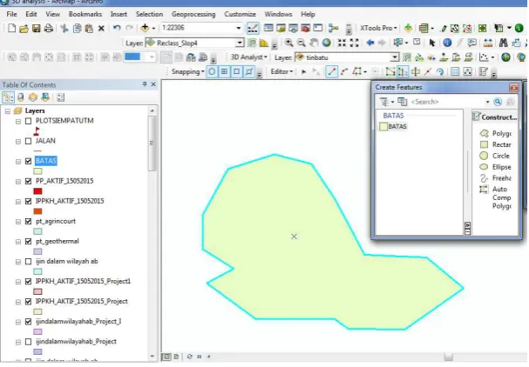This screenshot has height=367, width=529.
Task: Choose the Circle construction tool
Action: (495, 156)
